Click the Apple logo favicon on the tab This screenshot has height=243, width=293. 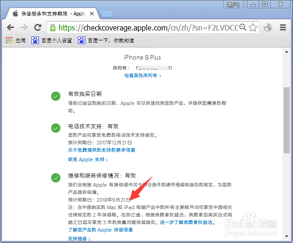point(15,14)
